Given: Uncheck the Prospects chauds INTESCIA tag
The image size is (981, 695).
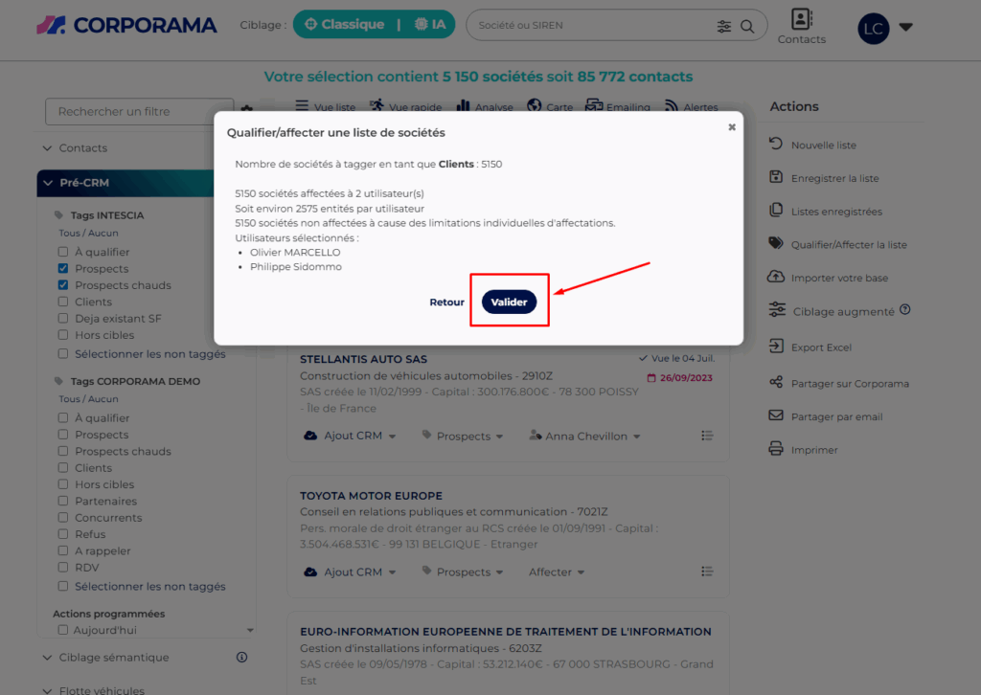Looking at the screenshot, I should coord(63,285).
